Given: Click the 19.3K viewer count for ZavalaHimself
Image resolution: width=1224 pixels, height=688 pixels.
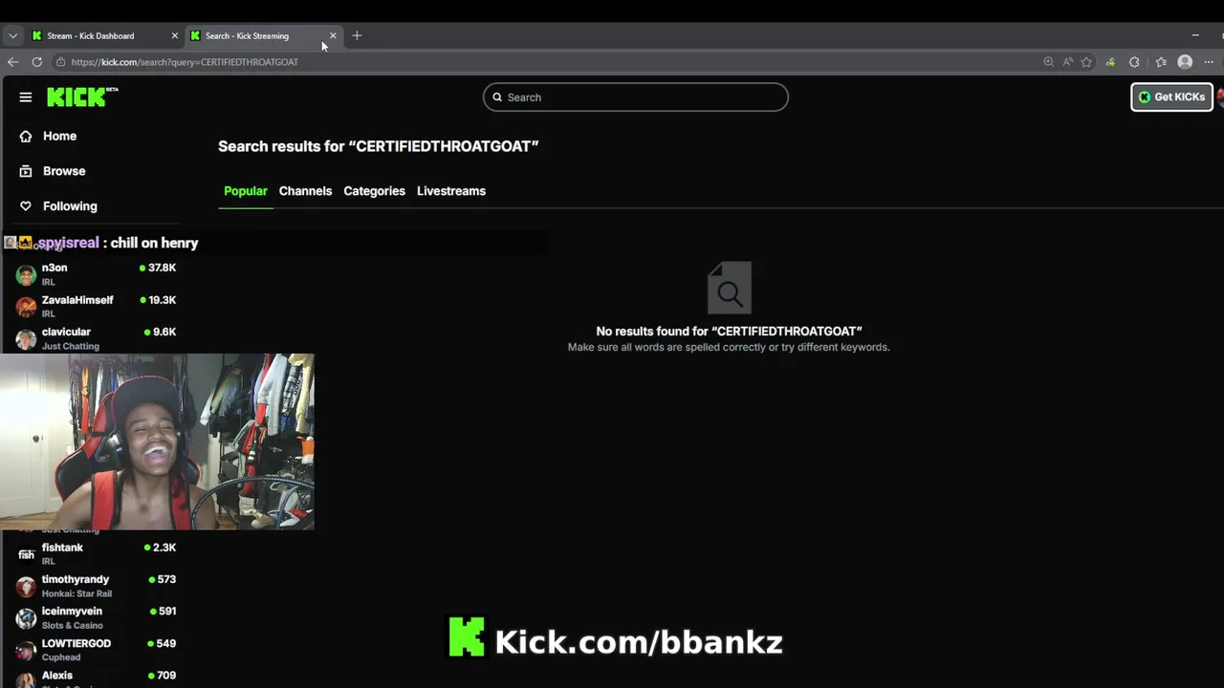Looking at the screenshot, I should [162, 300].
